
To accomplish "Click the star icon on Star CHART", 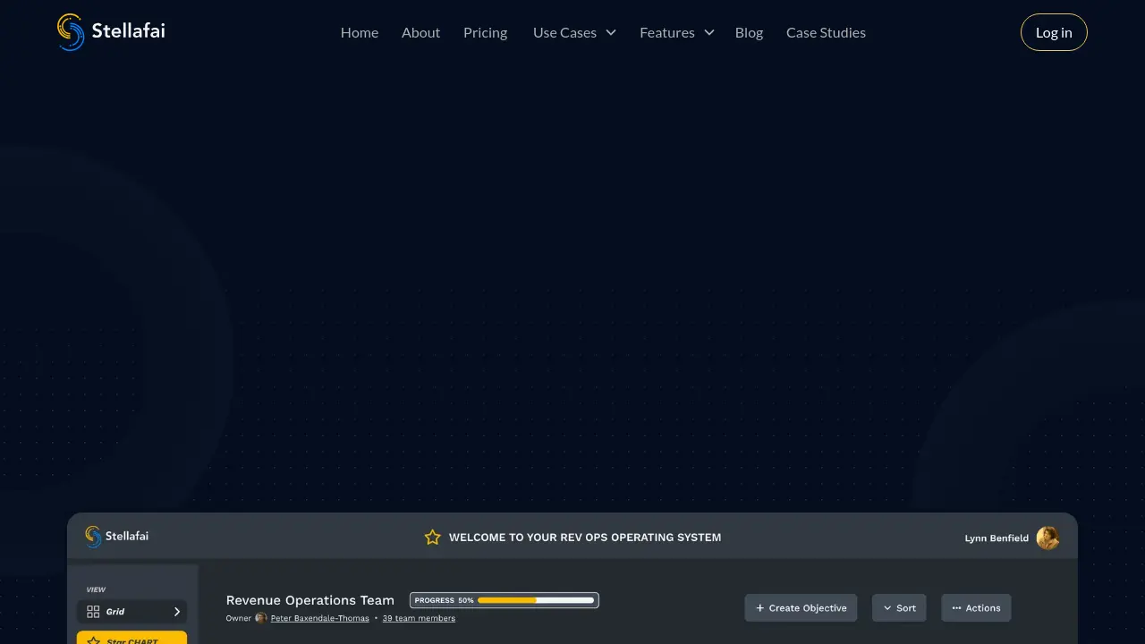I will point(95,640).
